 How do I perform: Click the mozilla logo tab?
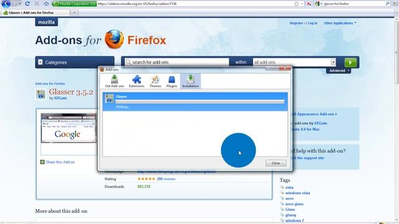(x=46, y=22)
